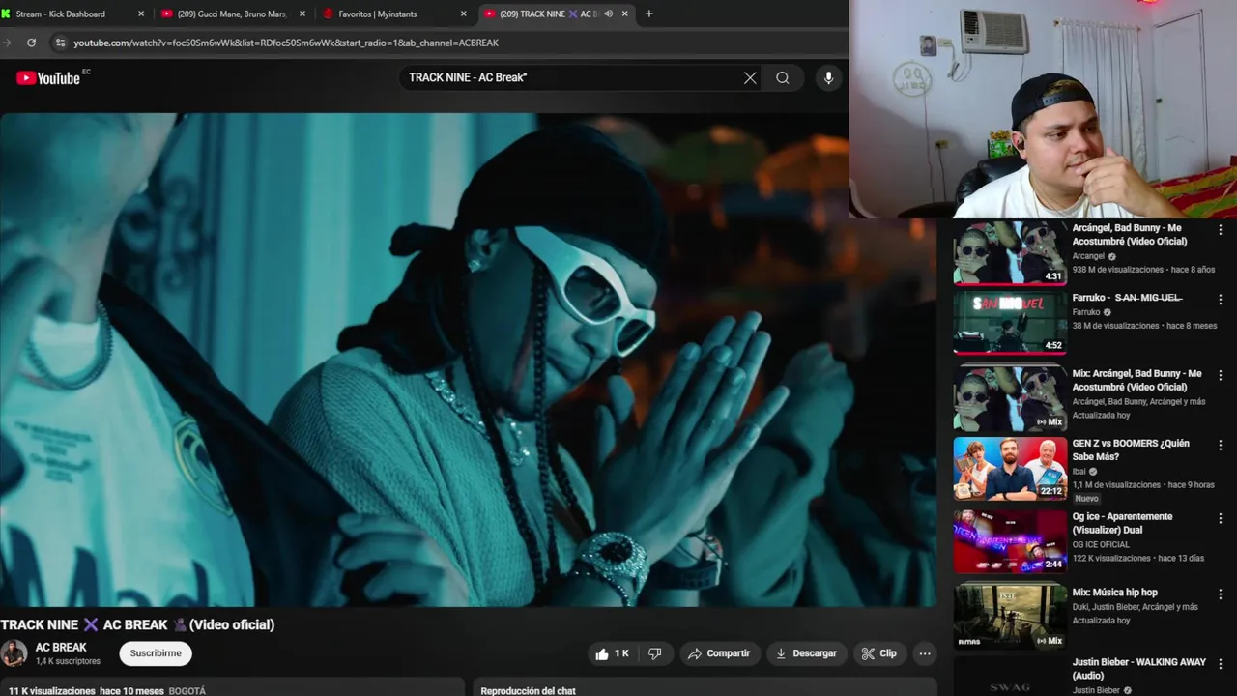This screenshot has width=1237, height=696.
Task: Click the 'Farruko' channel name
Action: [x=1086, y=312]
